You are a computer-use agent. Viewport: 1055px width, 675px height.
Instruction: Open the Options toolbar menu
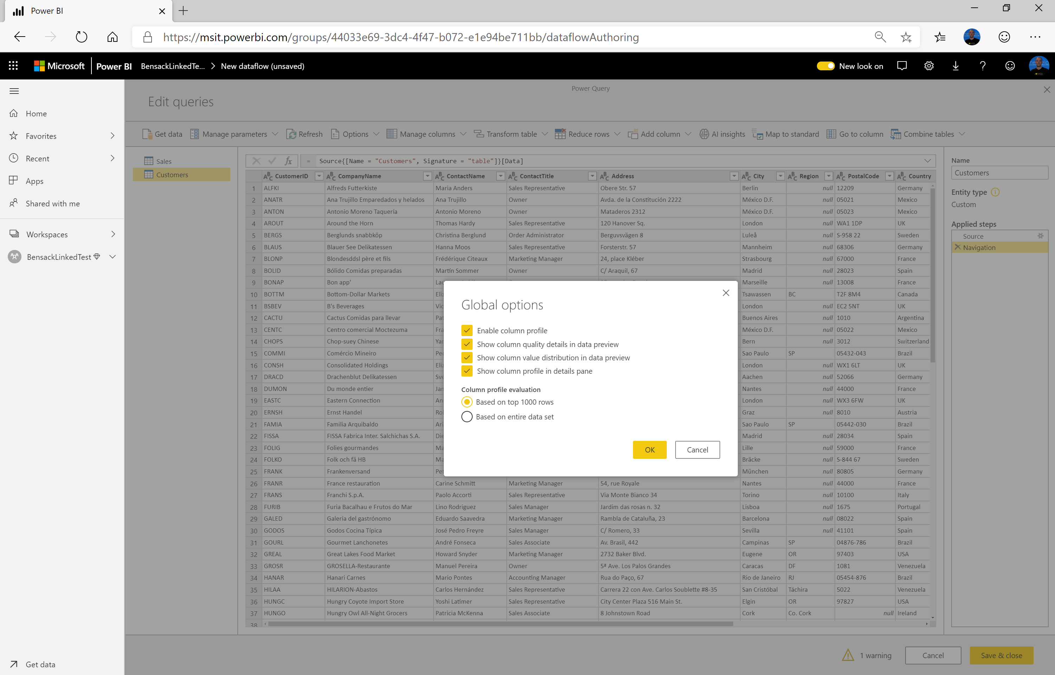[x=355, y=134]
